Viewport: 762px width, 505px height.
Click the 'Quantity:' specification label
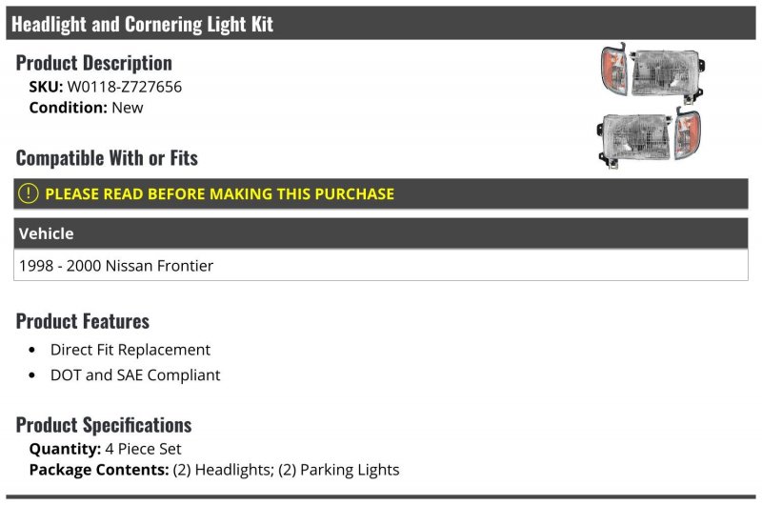[65, 449]
